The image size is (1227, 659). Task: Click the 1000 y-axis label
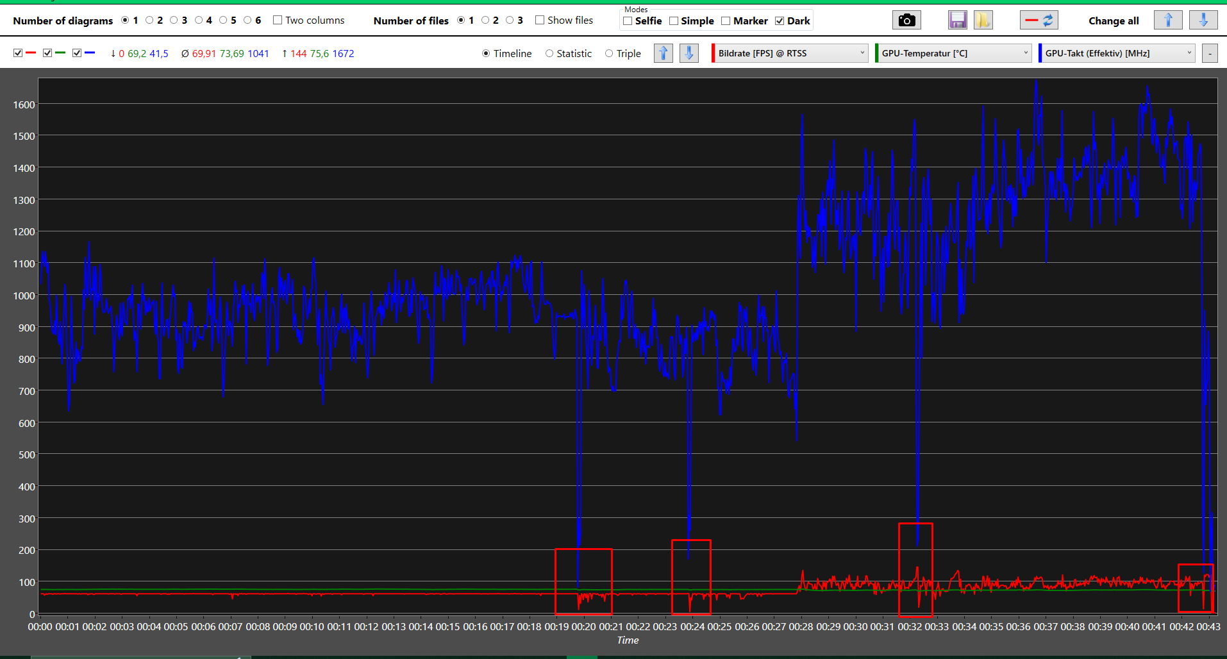coord(24,296)
